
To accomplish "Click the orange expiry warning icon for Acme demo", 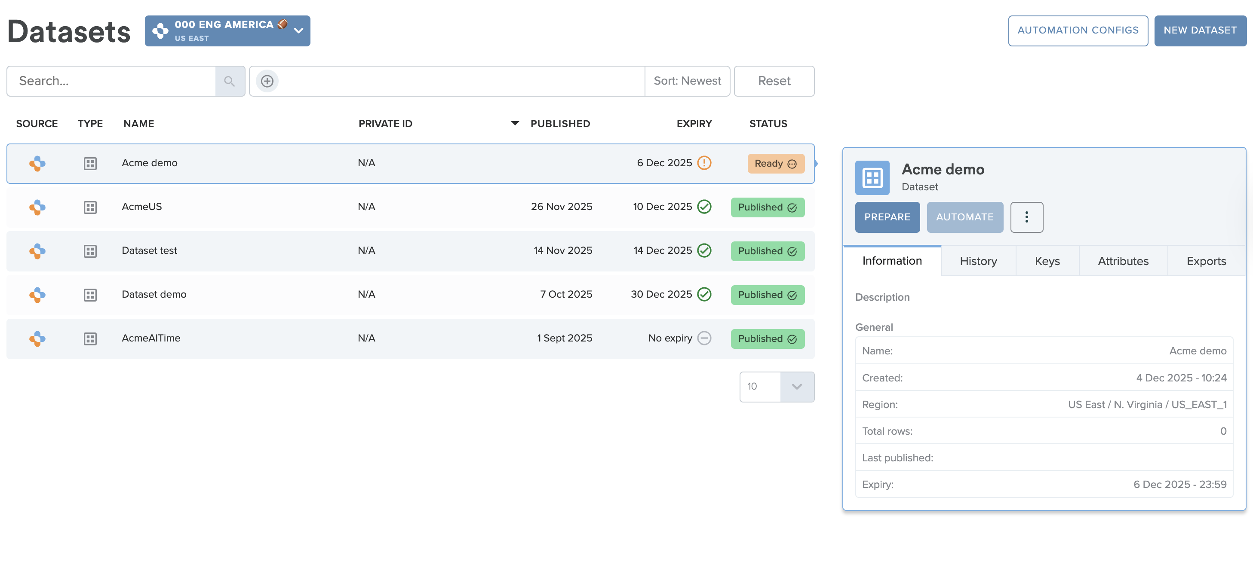I will click(x=704, y=163).
